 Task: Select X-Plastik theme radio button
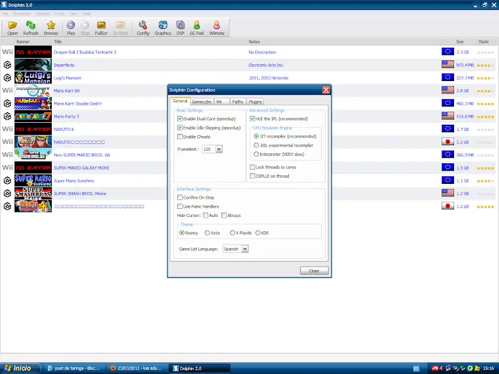(x=233, y=233)
